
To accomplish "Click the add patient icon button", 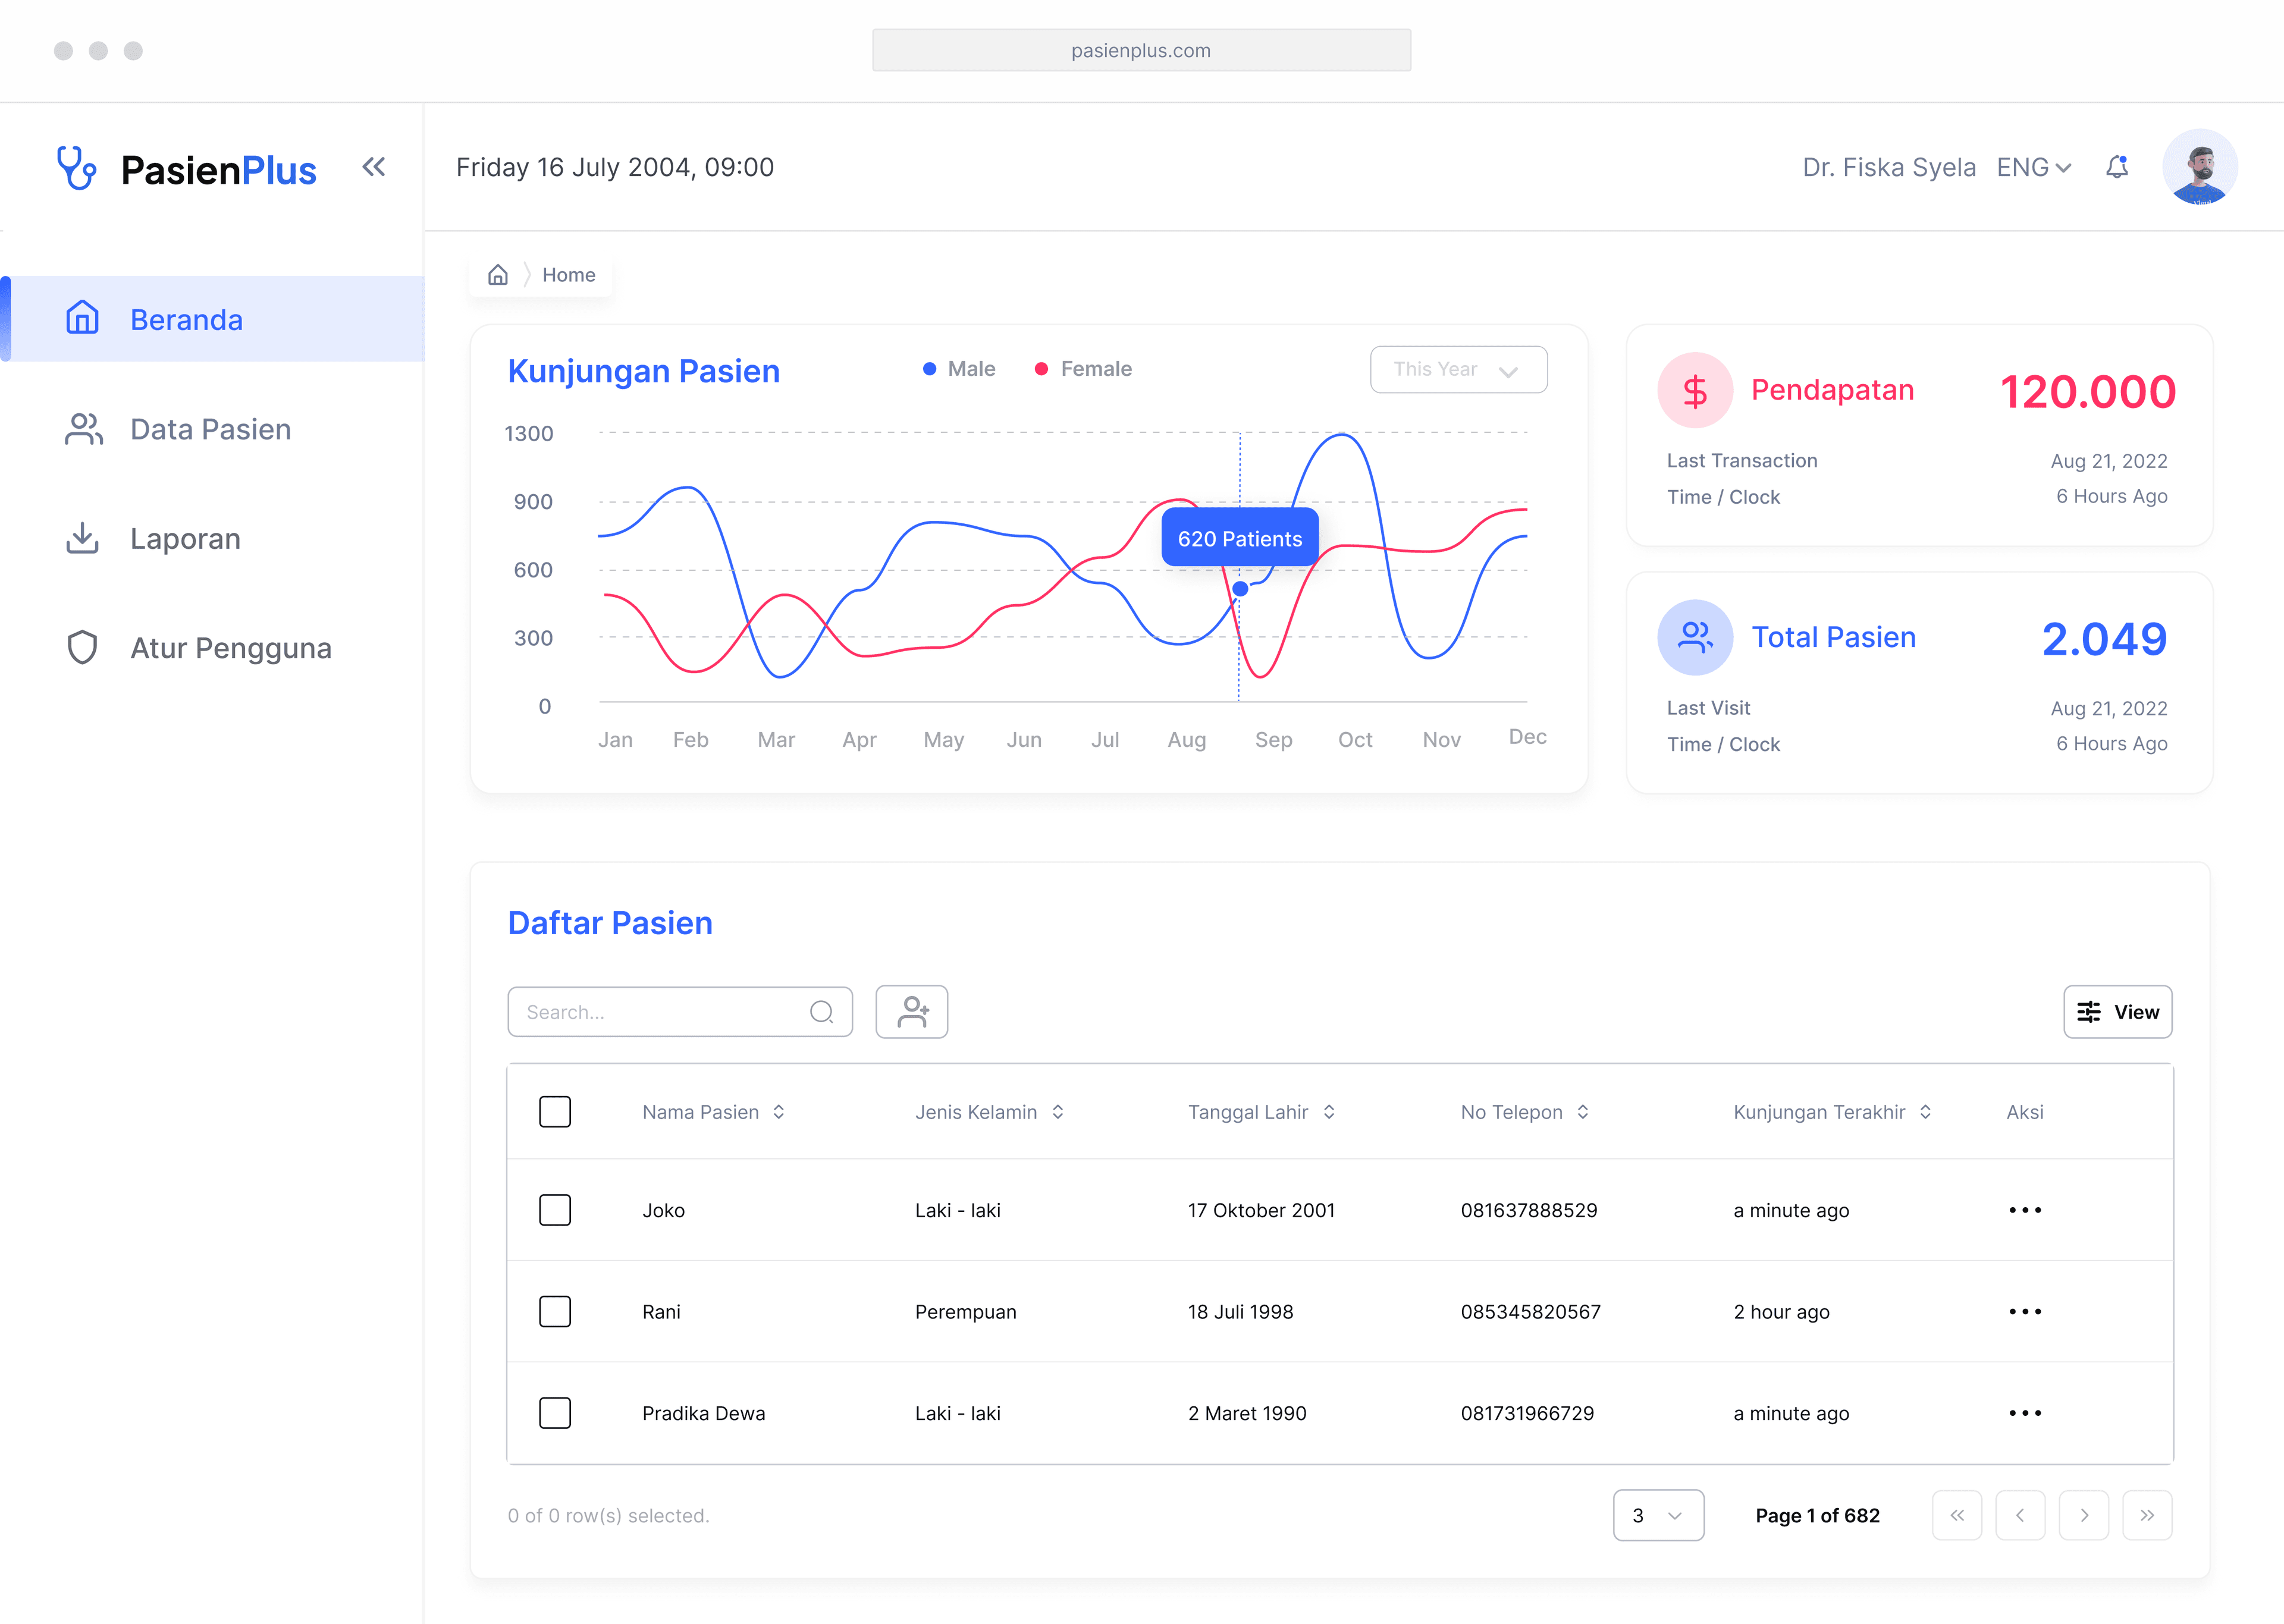I will 911,1012.
